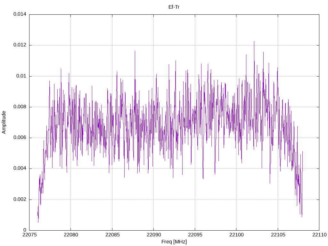
Task: Click the x-axis tick label 22095
Action: pyautogui.click(x=195, y=235)
